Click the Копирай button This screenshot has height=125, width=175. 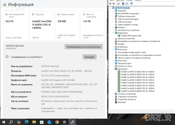[x=89, y=57]
